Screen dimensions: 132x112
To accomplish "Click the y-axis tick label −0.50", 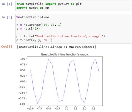I will 22,93.
